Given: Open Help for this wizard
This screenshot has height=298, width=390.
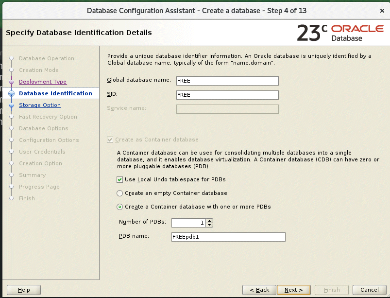Looking at the screenshot, I should click(x=24, y=290).
